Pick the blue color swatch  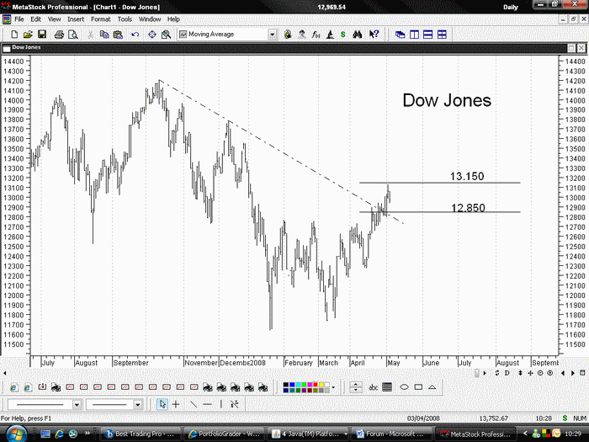(x=292, y=385)
